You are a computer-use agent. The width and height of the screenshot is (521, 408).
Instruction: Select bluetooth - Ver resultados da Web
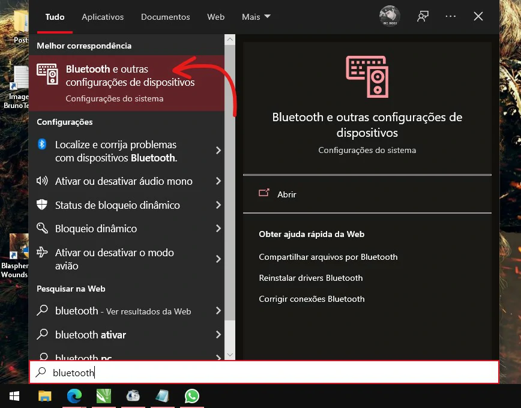point(126,311)
